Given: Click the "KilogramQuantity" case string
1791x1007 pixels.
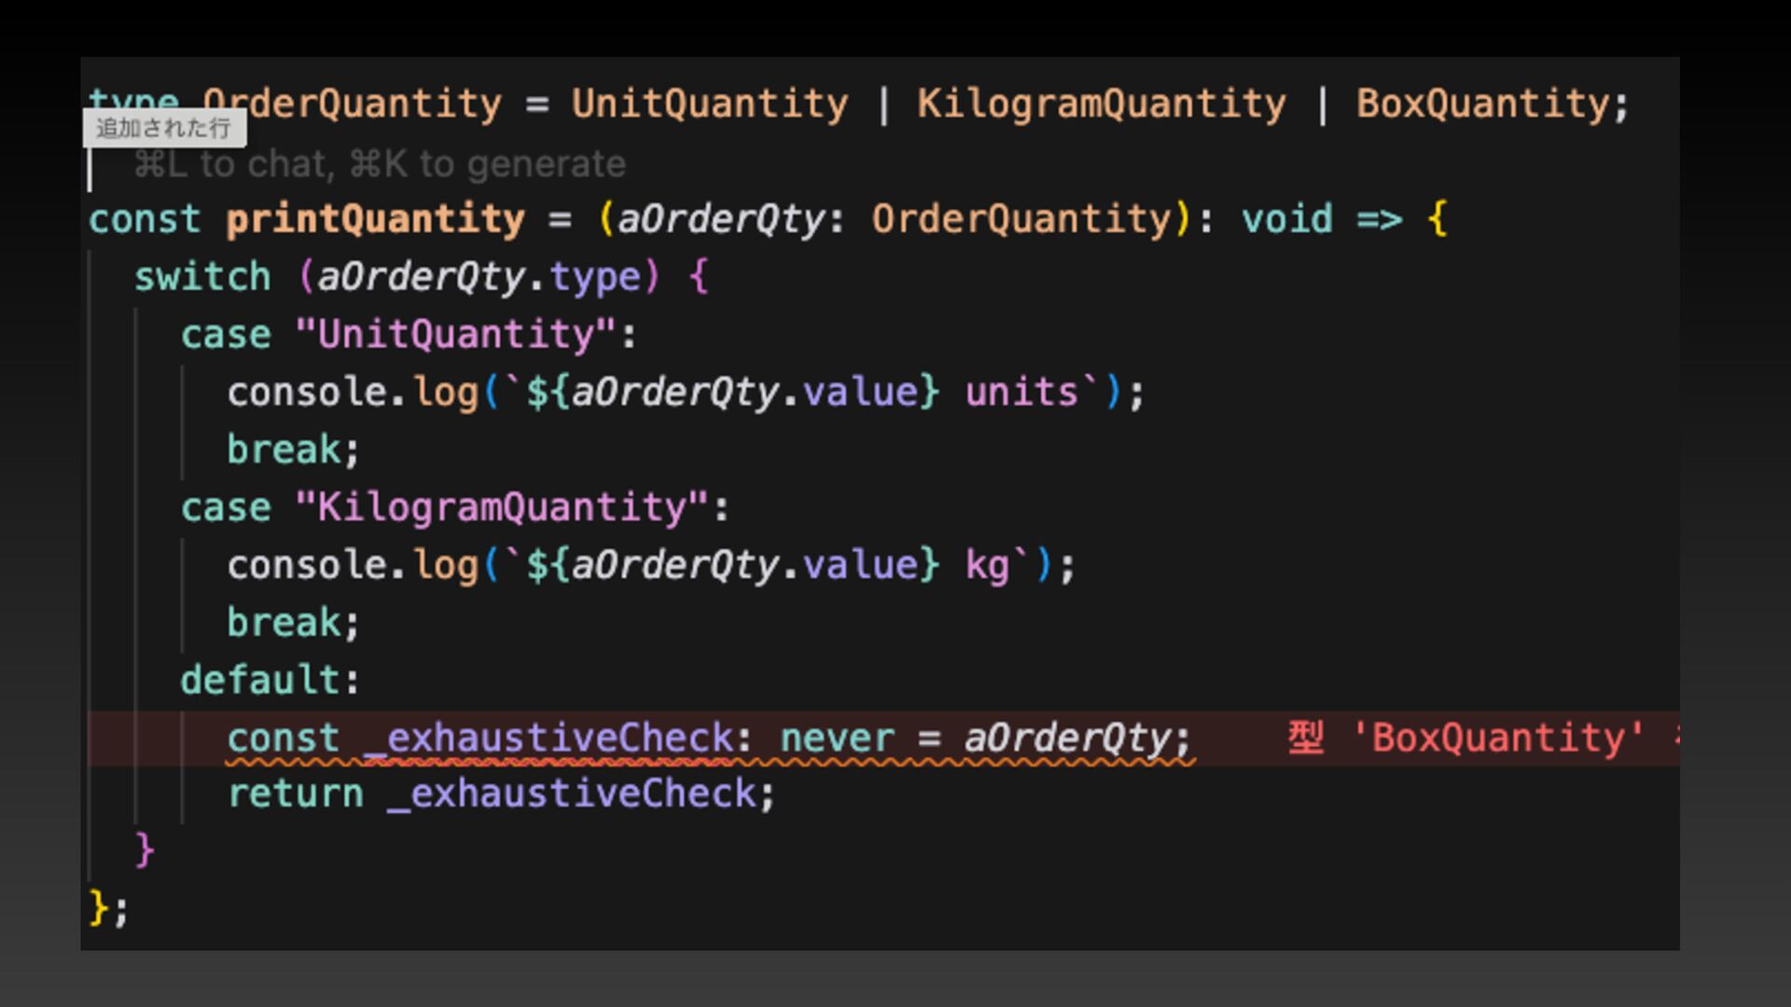Looking at the screenshot, I should click(501, 508).
